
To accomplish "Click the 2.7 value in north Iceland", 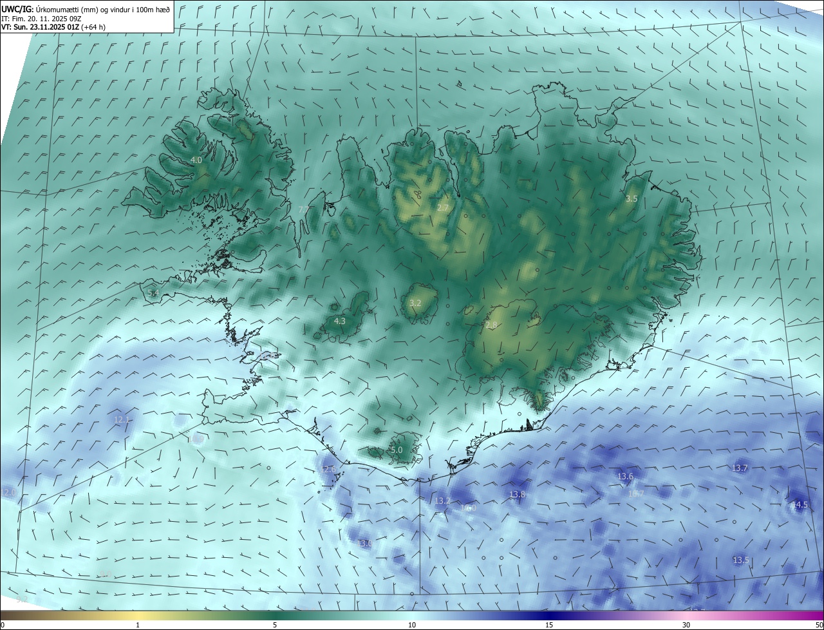I will pyautogui.click(x=442, y=207).
